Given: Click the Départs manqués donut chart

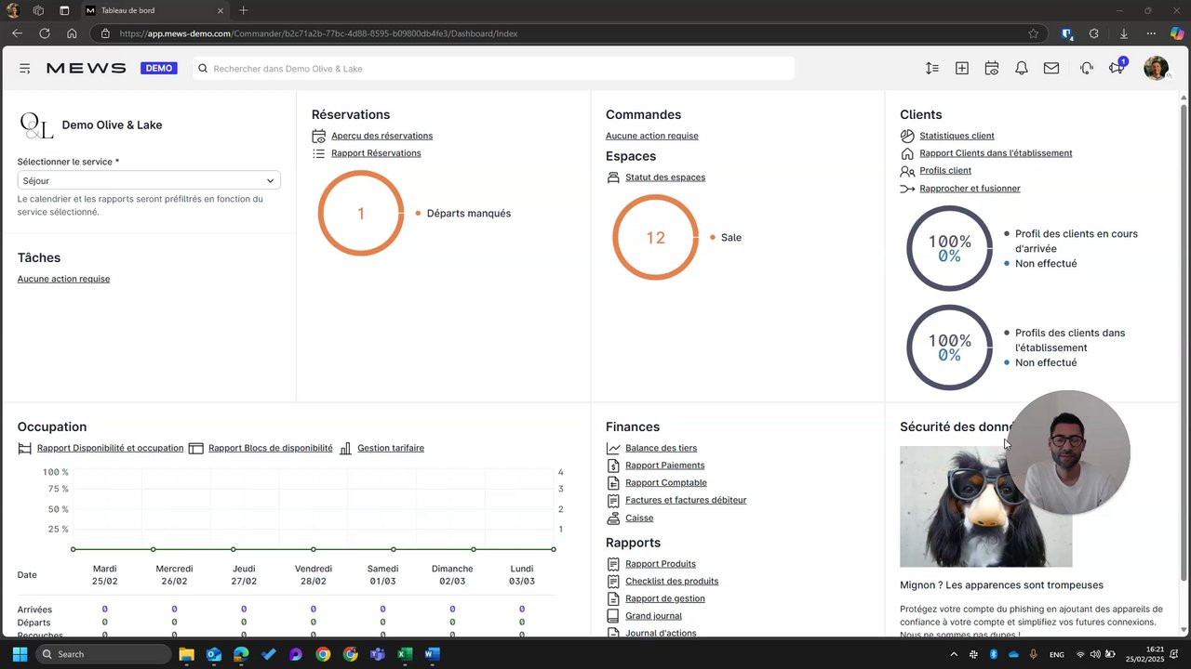Looking at the screenshot, I should click(x=361, y=214).
